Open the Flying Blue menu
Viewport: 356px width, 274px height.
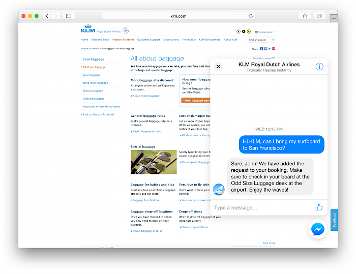click(189, 40)
